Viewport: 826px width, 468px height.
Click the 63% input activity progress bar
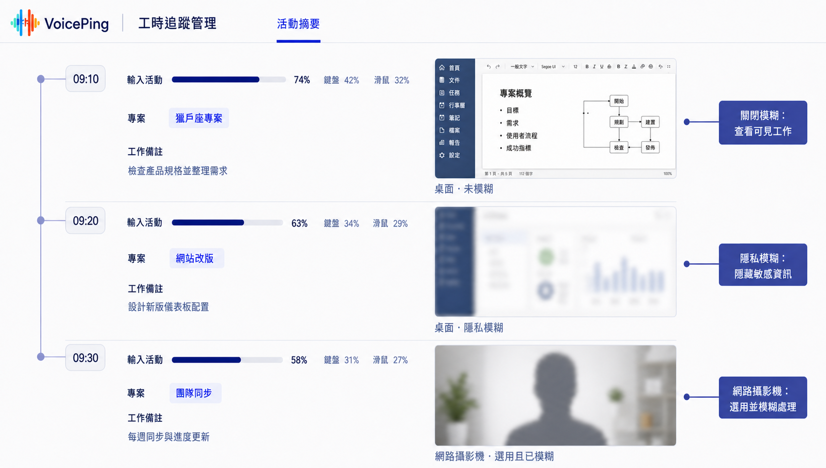click(228, 223)
